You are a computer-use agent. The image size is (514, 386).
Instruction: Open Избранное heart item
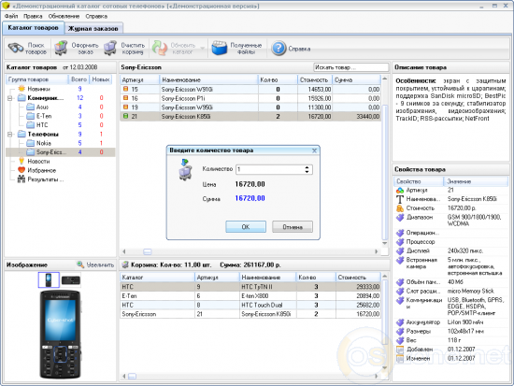point(21,170)
